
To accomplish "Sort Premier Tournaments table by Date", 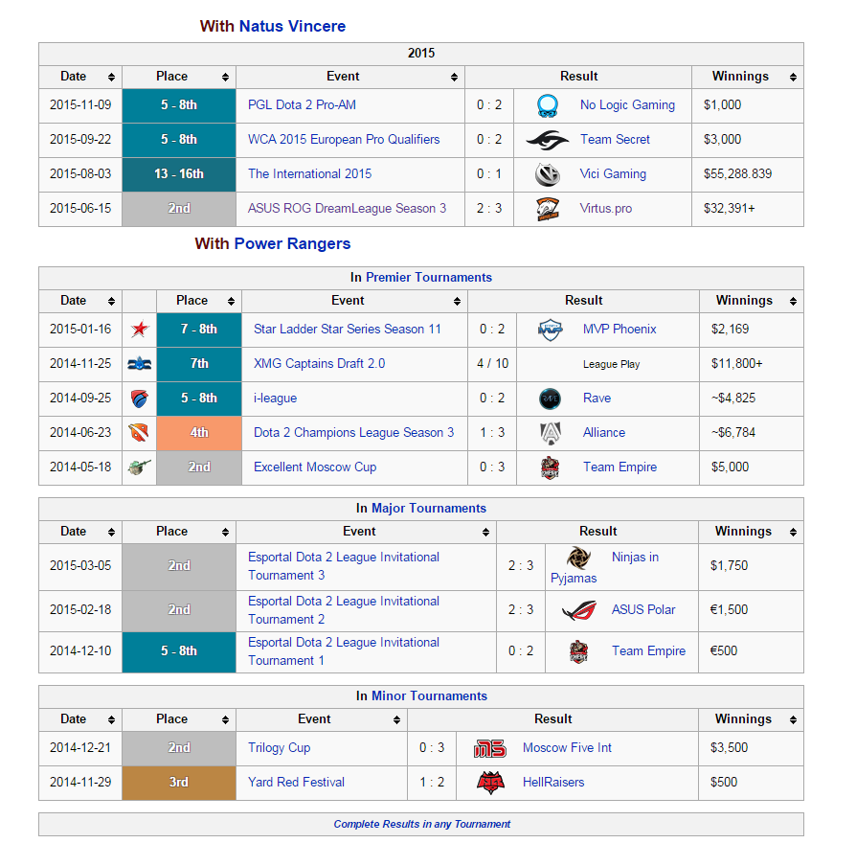I will pyautogui.click(x=111, y=301).
